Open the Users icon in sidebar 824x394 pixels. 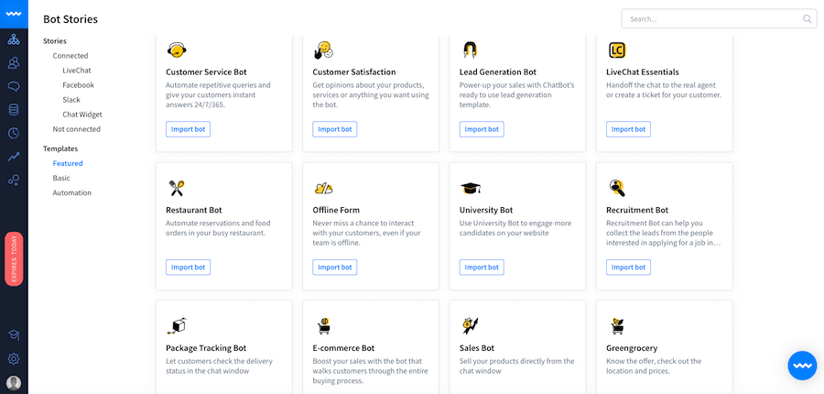point(14,63)
